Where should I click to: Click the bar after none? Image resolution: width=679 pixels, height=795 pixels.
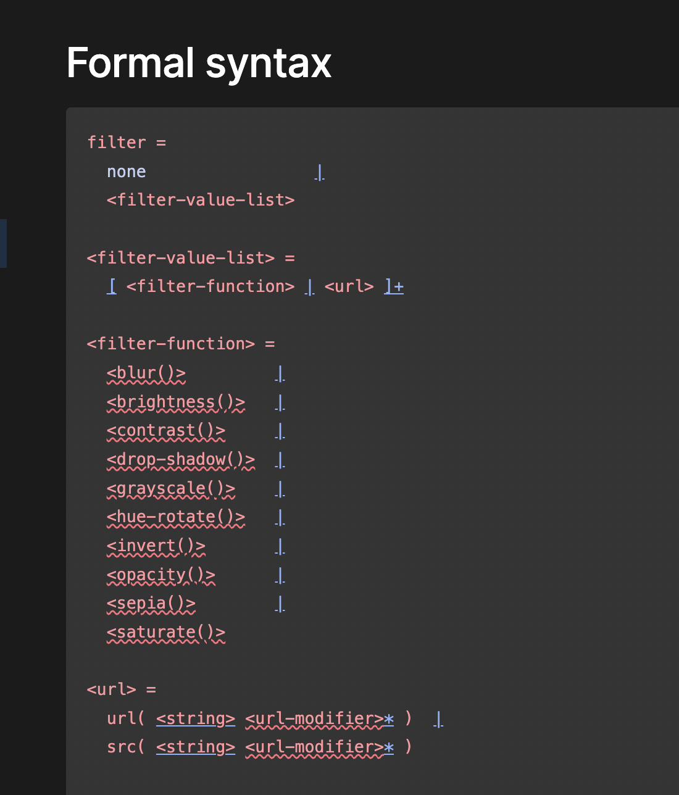(319, 172)
